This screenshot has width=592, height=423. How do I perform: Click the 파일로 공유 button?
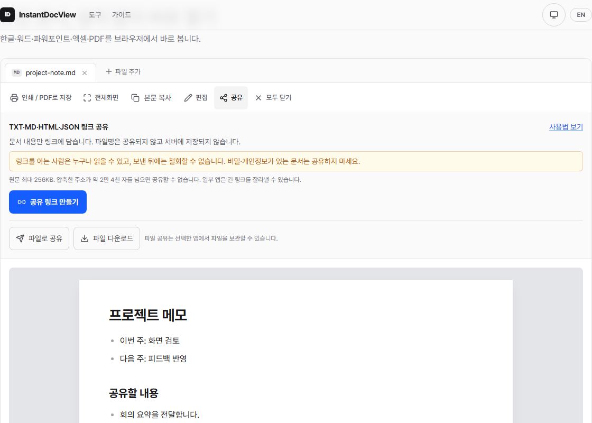click(39, 238)
